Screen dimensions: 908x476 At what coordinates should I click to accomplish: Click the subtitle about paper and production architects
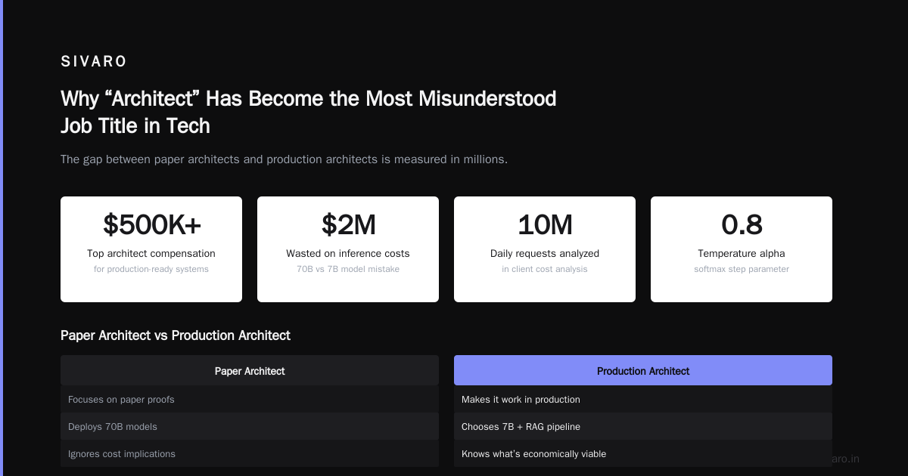284,159
